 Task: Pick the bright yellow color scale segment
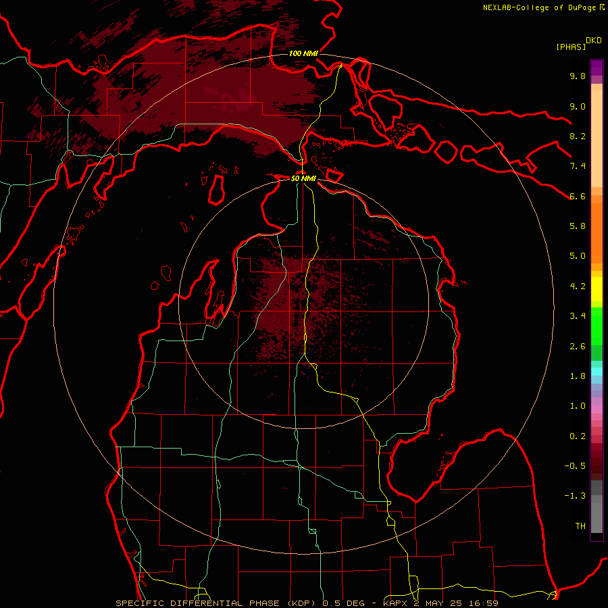click(597, 289)
